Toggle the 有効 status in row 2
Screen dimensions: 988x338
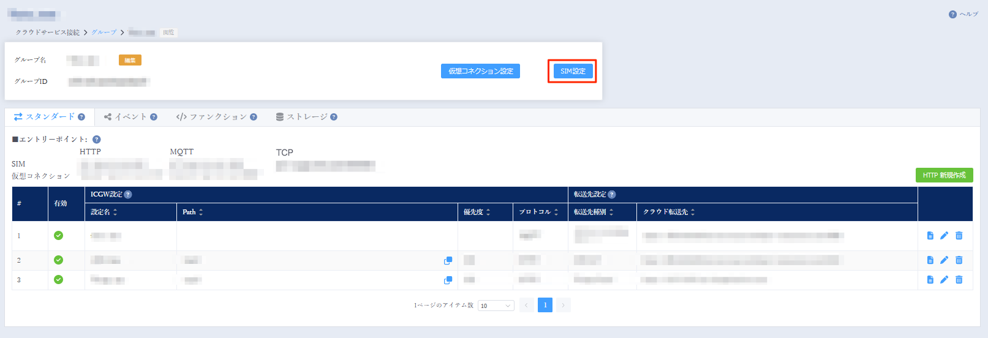[x=59, y=260]
